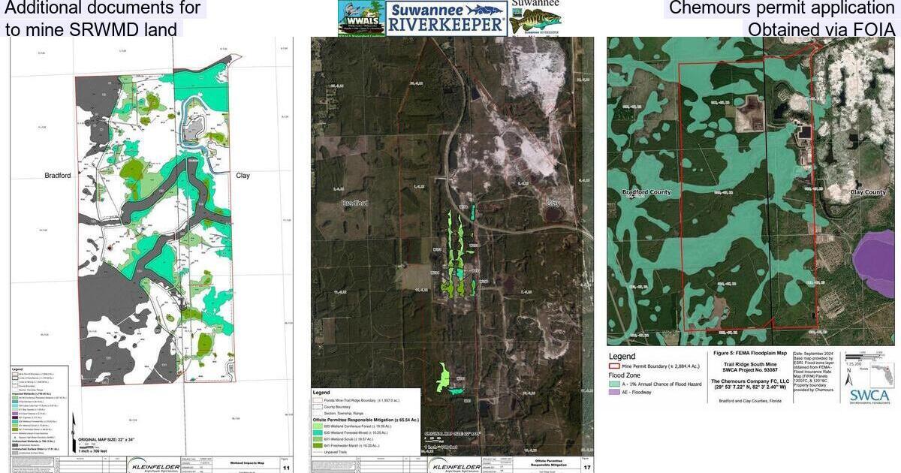Click the legend box on the wetland impacts map
Image resolution: width=901 pixels, height=473 pixels.
coord(40,411)
